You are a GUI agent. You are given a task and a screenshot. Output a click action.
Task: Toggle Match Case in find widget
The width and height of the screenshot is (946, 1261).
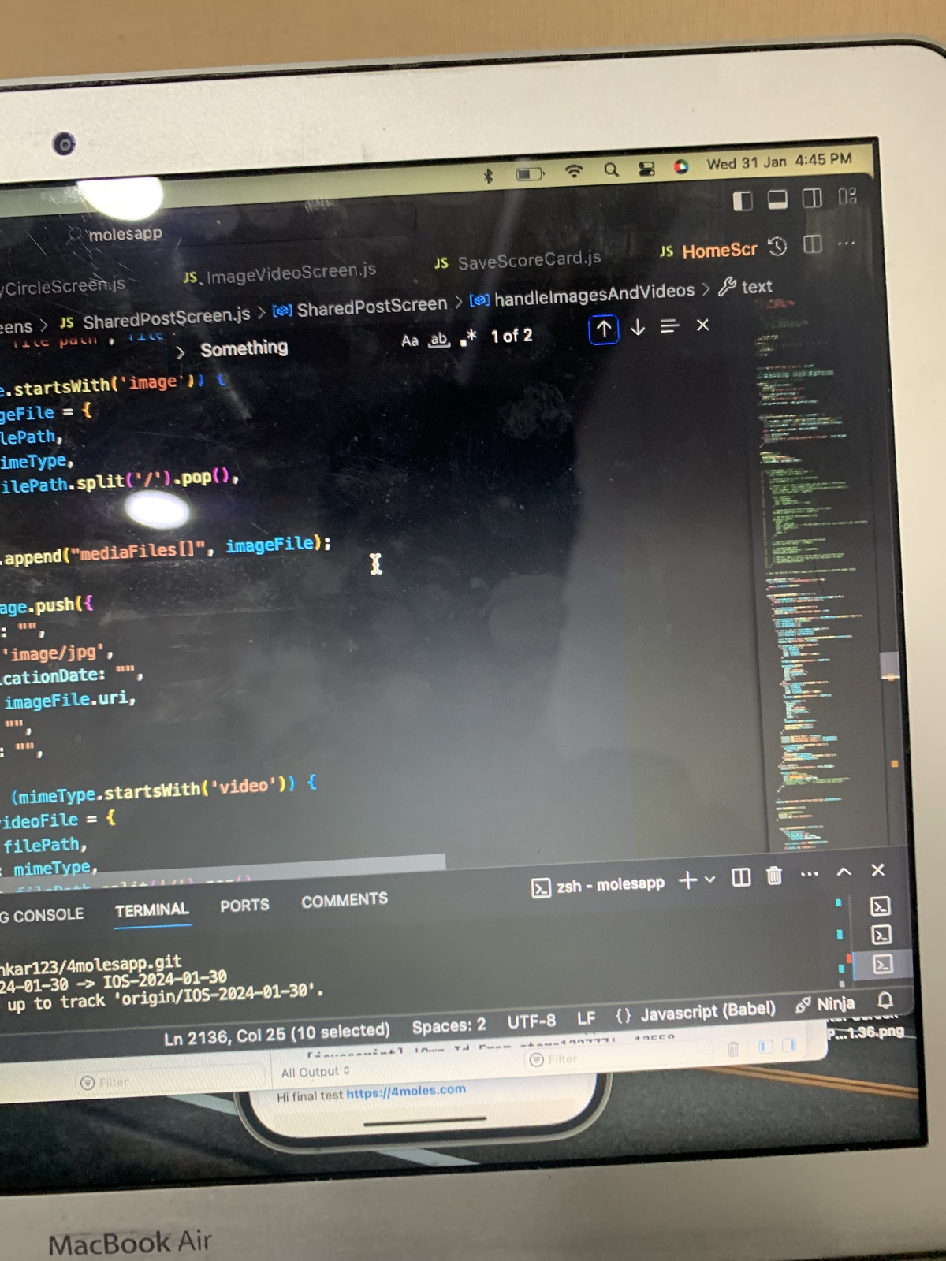click(409, 340)
